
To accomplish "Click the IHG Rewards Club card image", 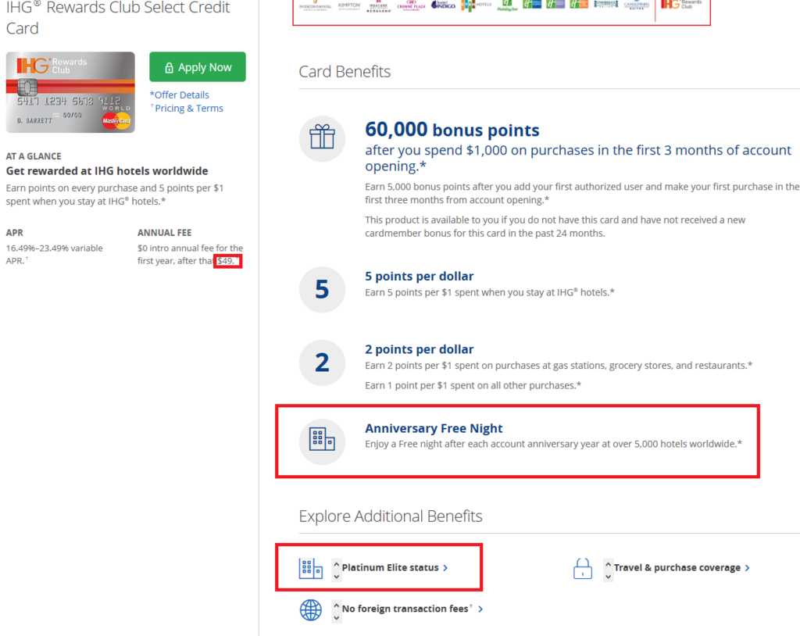I will click(x=70, y=92).
